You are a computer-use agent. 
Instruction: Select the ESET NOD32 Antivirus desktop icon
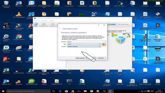(x=6, y=49)
